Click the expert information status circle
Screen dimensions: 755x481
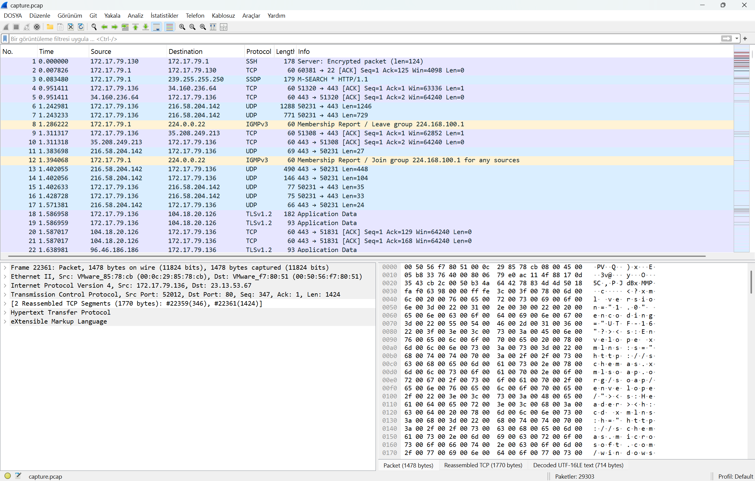[7, 476]
